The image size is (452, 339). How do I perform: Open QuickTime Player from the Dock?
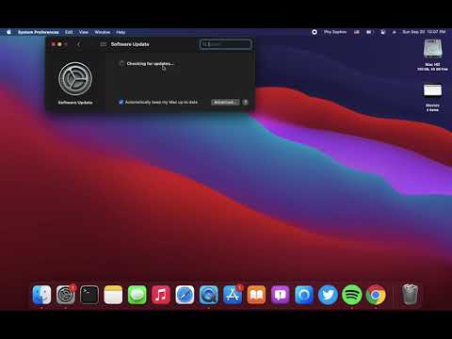(x=209, y=295)
